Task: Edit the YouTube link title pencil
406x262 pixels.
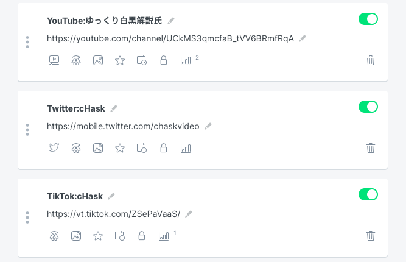Action: click(x=171, y=21)
